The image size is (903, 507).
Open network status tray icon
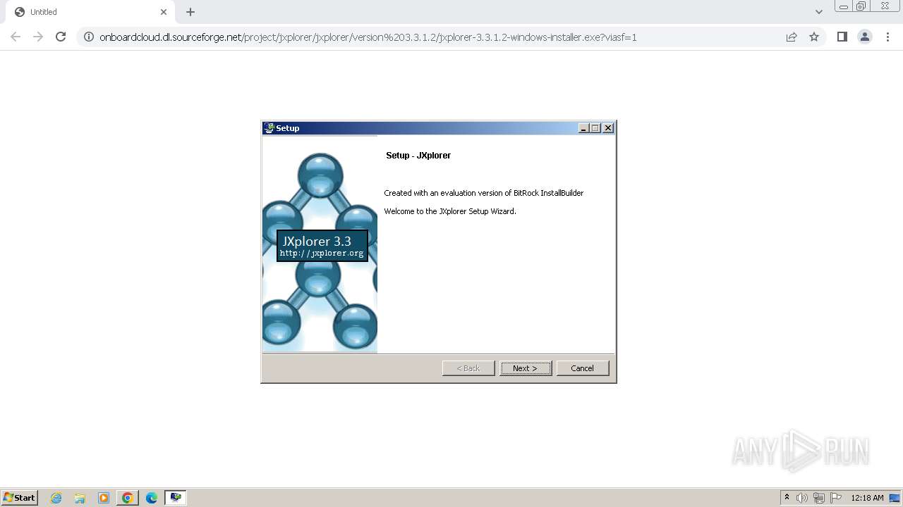819,498
